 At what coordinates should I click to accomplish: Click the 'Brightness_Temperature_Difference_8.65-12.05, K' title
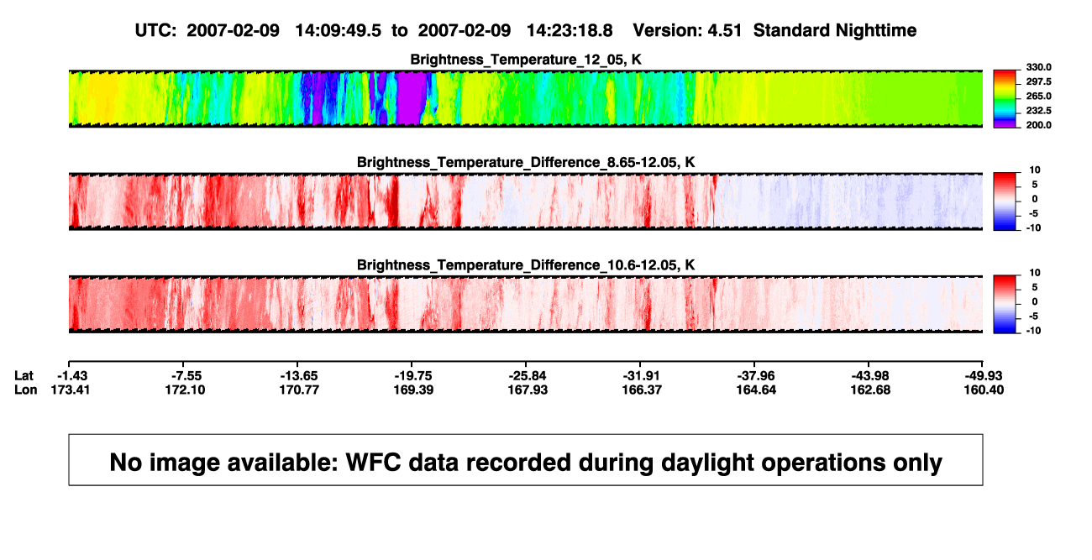pos(526,162)
